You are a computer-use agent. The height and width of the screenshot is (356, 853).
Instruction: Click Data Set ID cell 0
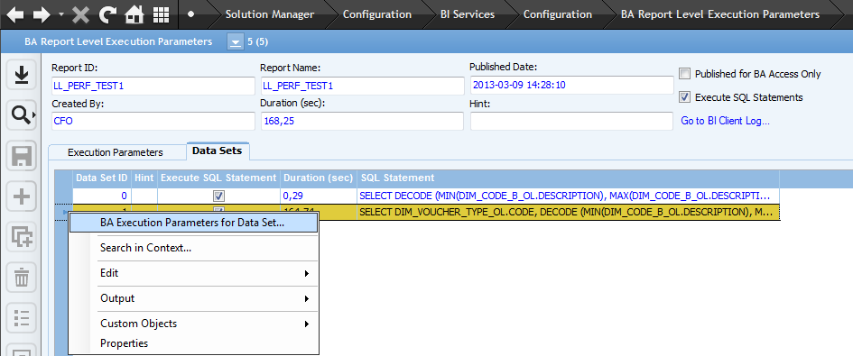102,196
